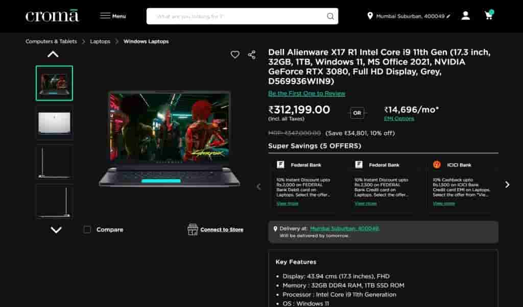Click the Super Savings (5 OFFERS) heading

click(315, 146)
